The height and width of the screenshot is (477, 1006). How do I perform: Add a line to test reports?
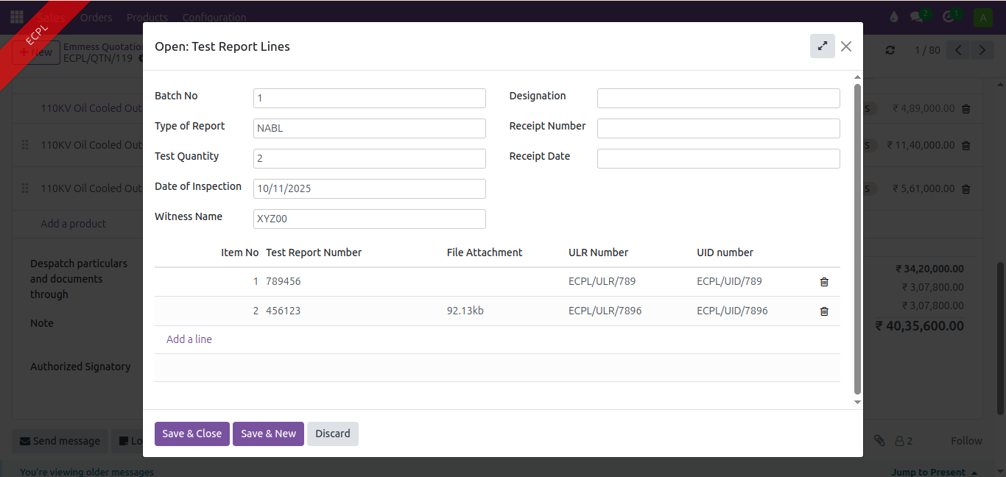click(189, 339)
